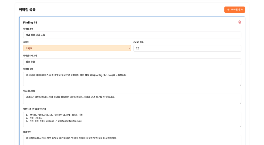Viewport: 264px width, 145px height.
Task: Select the 취약점 카테고리 field with 정보 유출
Action: 132,62
